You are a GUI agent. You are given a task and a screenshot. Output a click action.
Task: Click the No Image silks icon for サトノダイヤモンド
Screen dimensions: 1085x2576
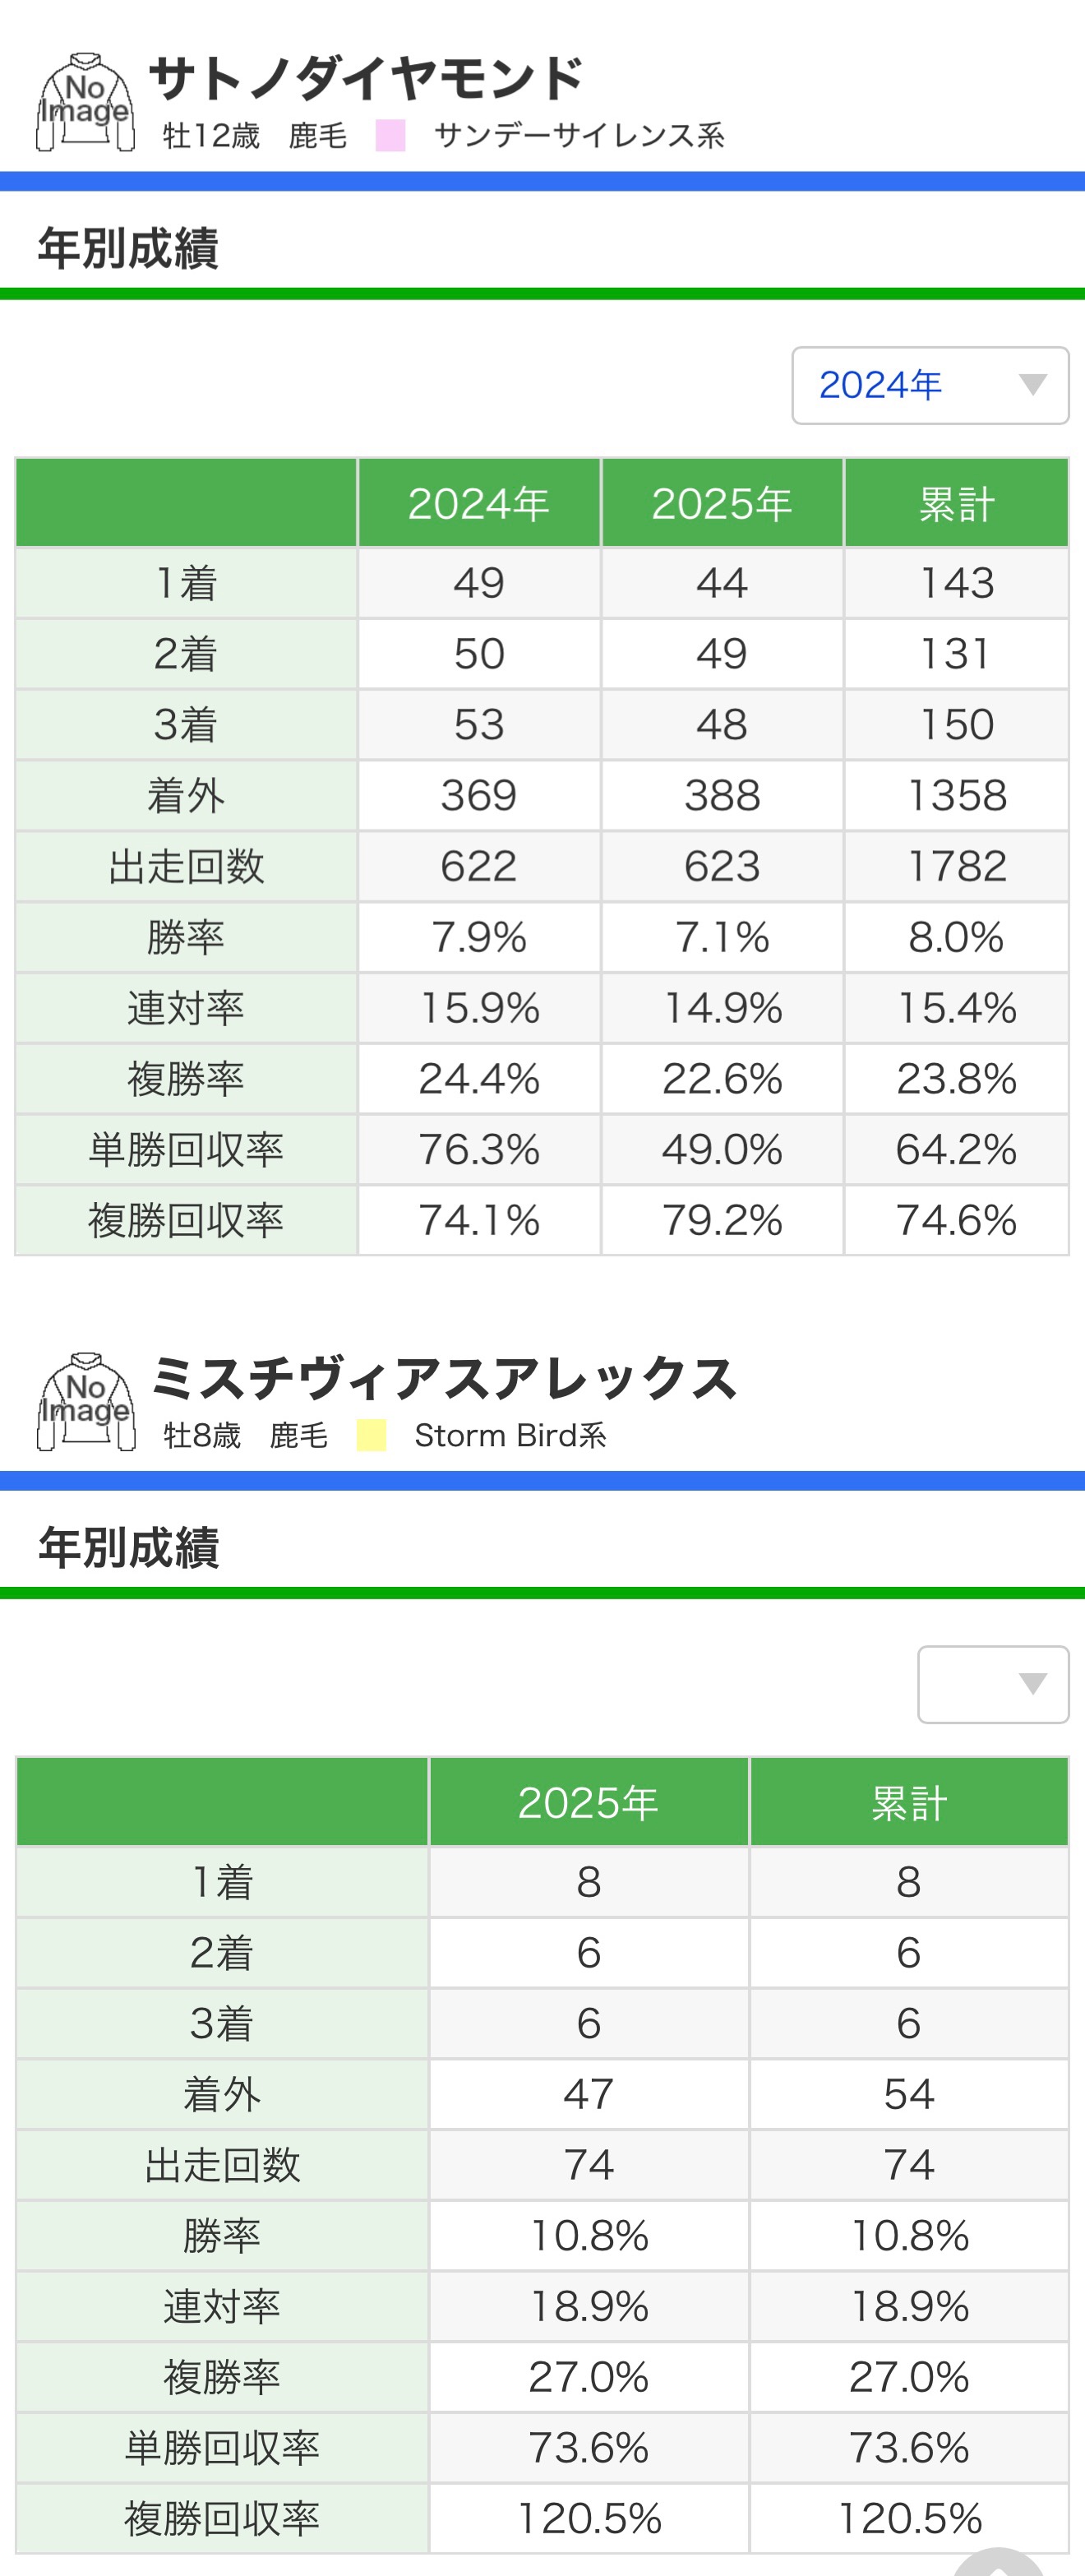(85, 103)
